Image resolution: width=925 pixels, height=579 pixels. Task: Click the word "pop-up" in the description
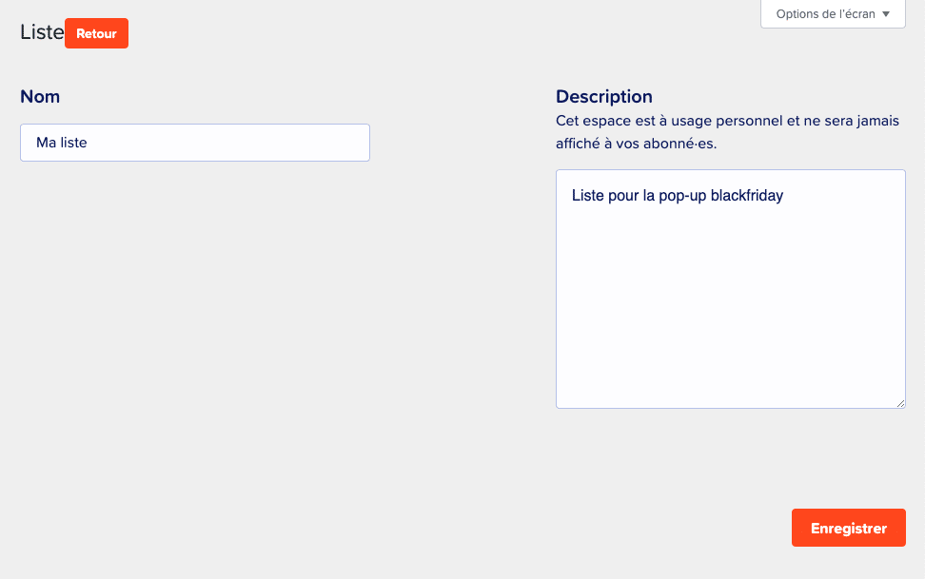click(682, 196)
